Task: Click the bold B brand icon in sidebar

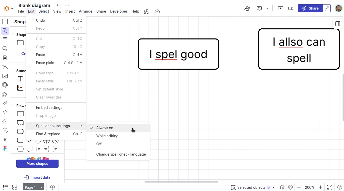Action: tap(5, 139)
